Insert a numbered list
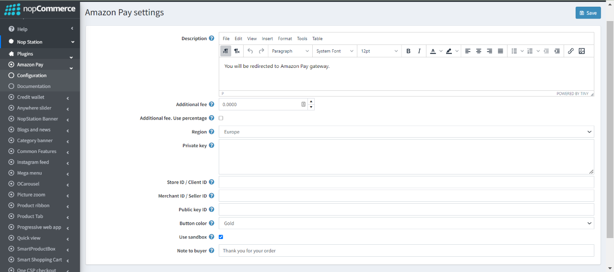 [530, 51]
